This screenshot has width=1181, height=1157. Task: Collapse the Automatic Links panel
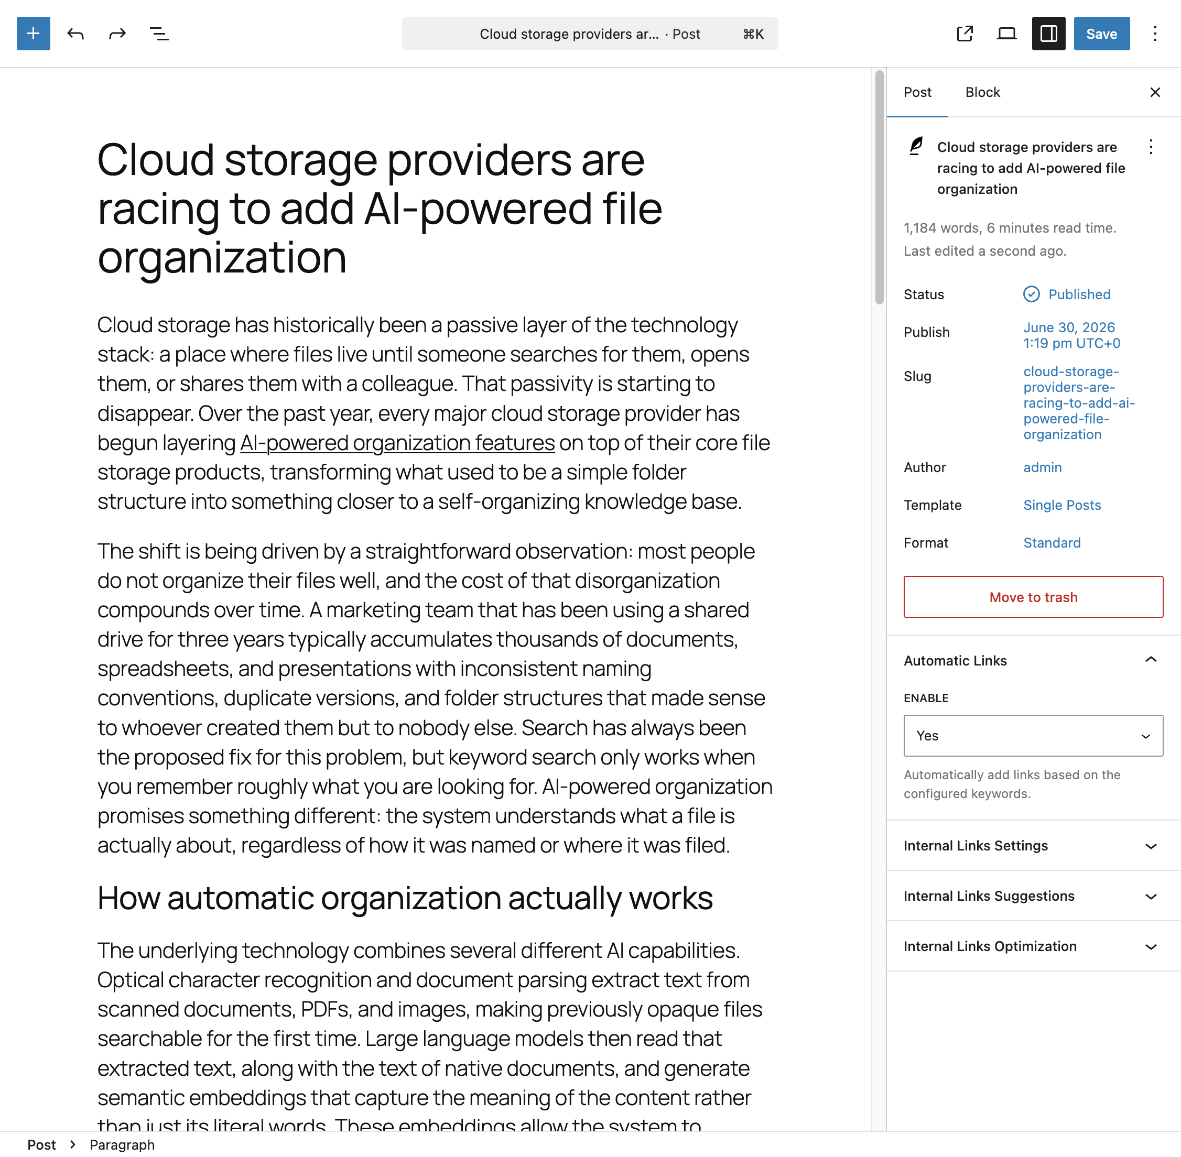[x=1033, y=661]
